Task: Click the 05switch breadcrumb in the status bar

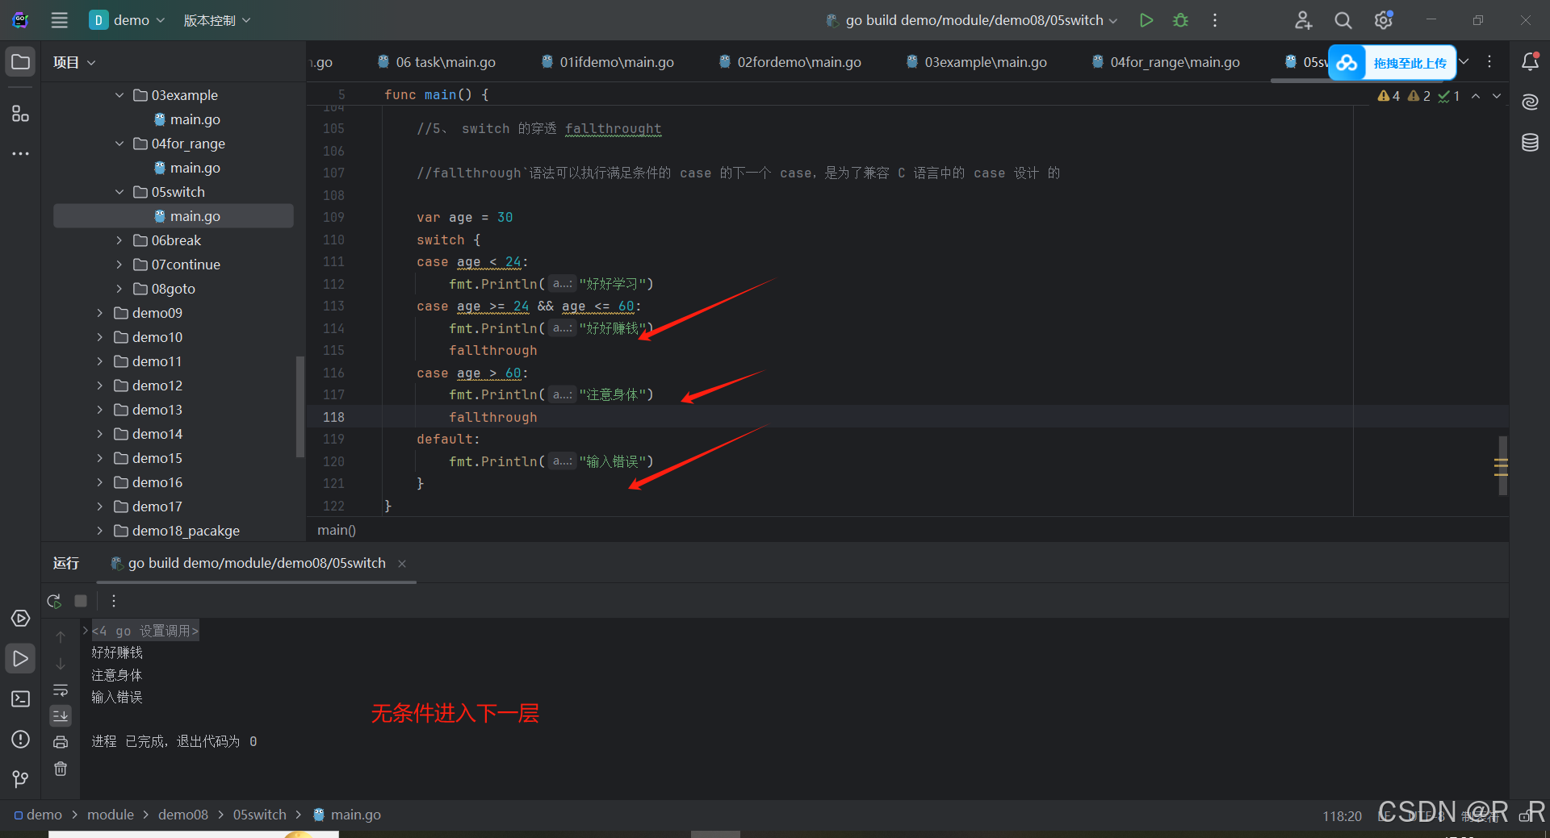Action: click(x=259, y=815)
